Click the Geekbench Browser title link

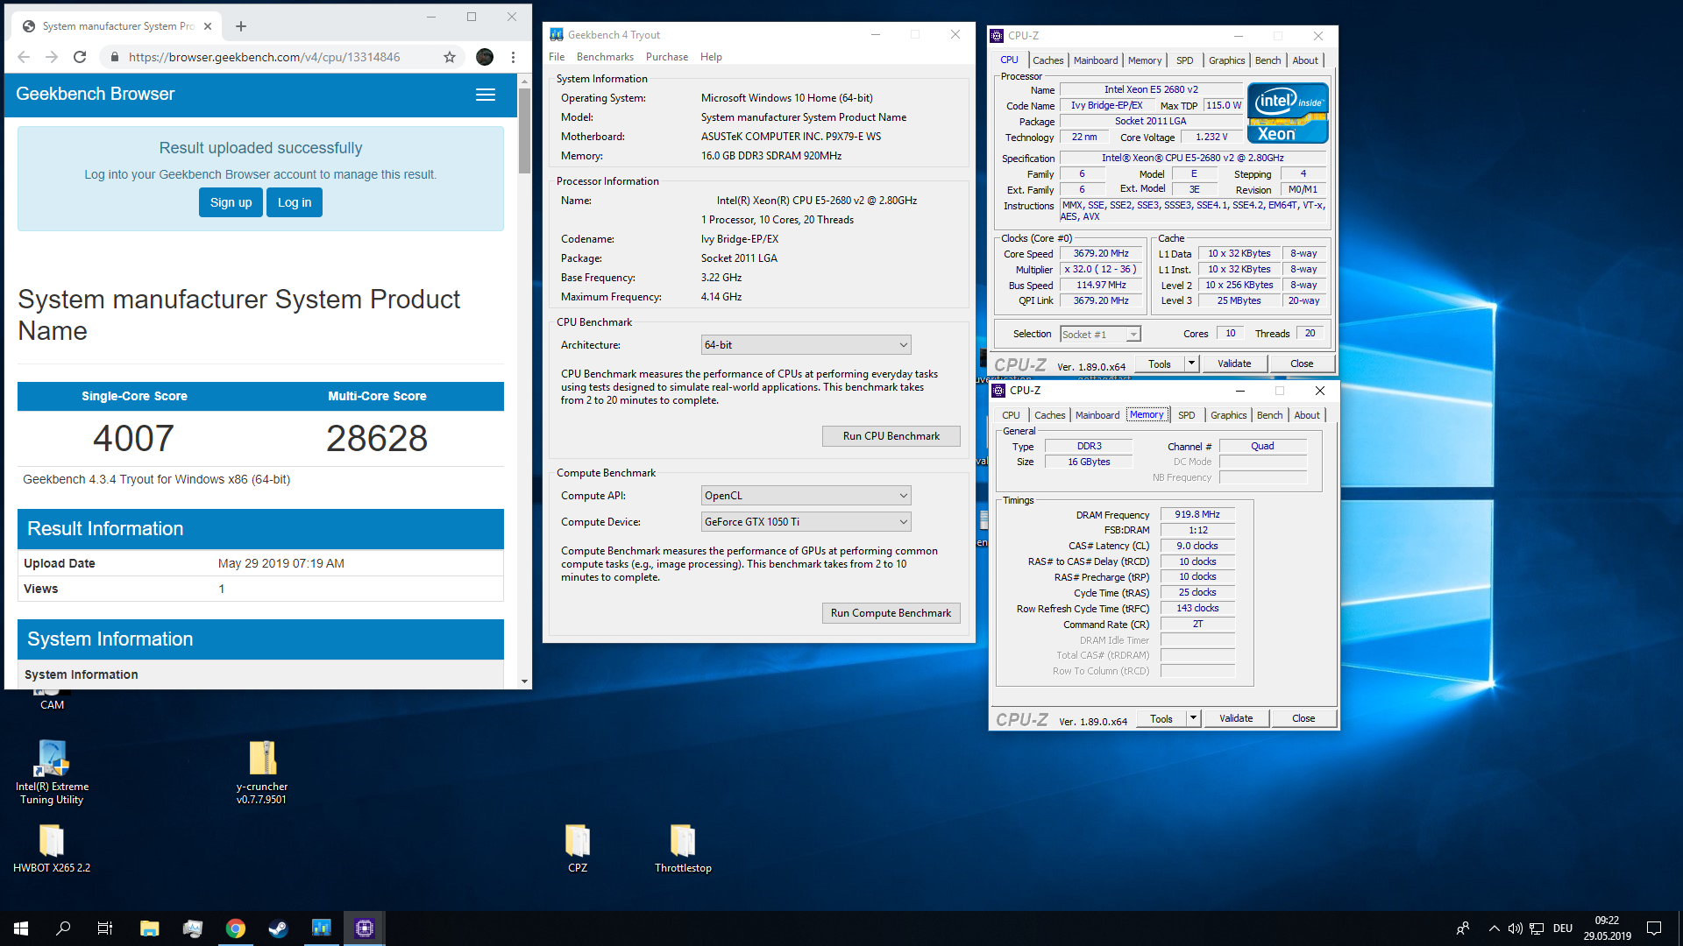pyautogui.click(x=95, y=94)
